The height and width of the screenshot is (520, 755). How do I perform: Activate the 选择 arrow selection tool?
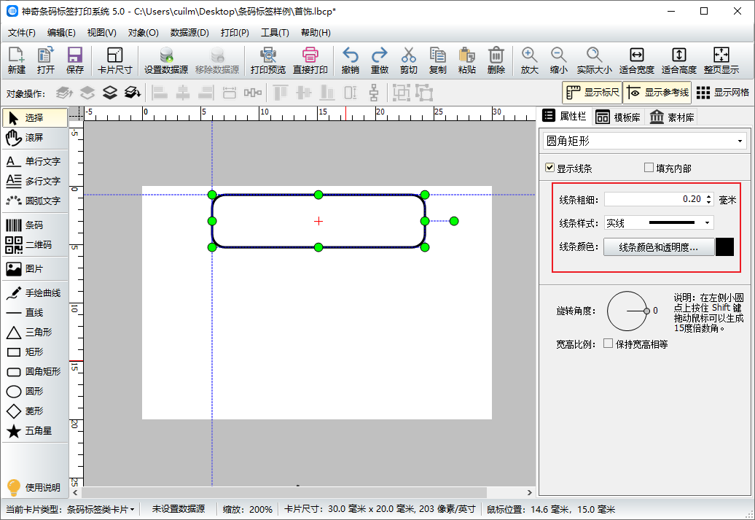pos(35,117)
